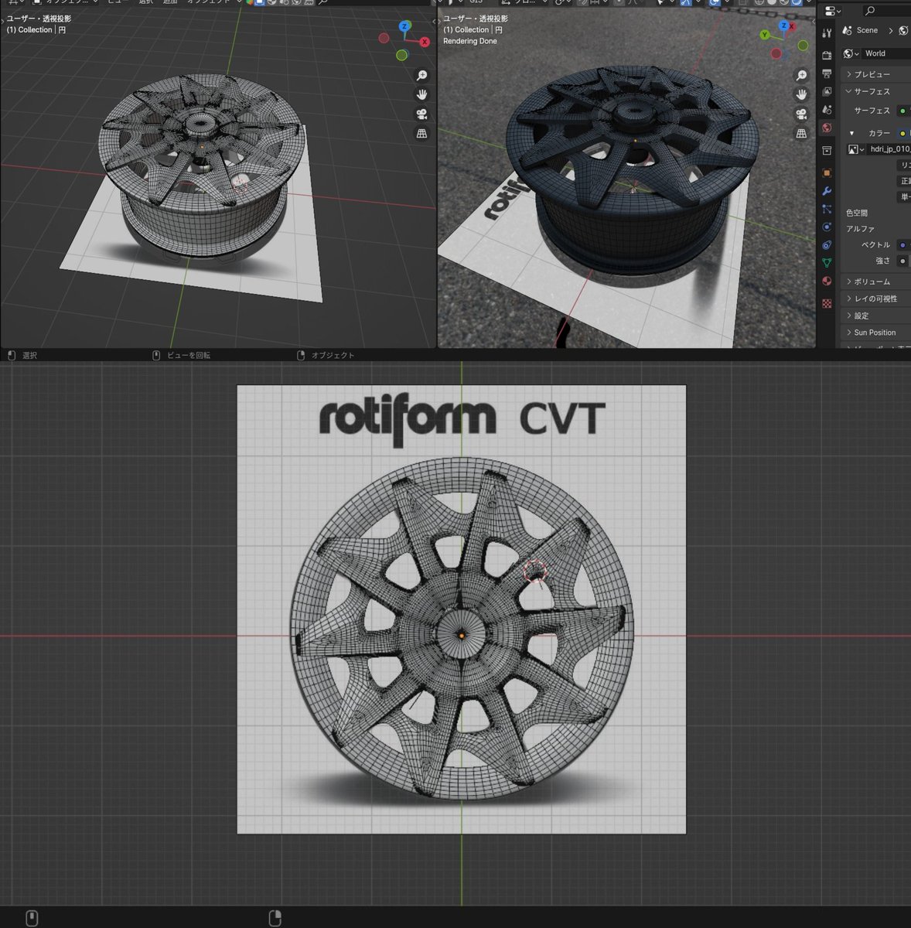Collapse the サーフェス panel
The height and width of the screenshot is (928, 911).
coord(875,91)
